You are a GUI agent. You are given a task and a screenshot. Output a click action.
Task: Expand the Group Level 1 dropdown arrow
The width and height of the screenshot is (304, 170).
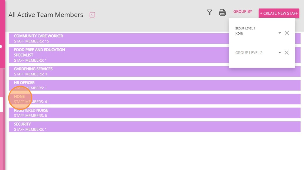280,33
